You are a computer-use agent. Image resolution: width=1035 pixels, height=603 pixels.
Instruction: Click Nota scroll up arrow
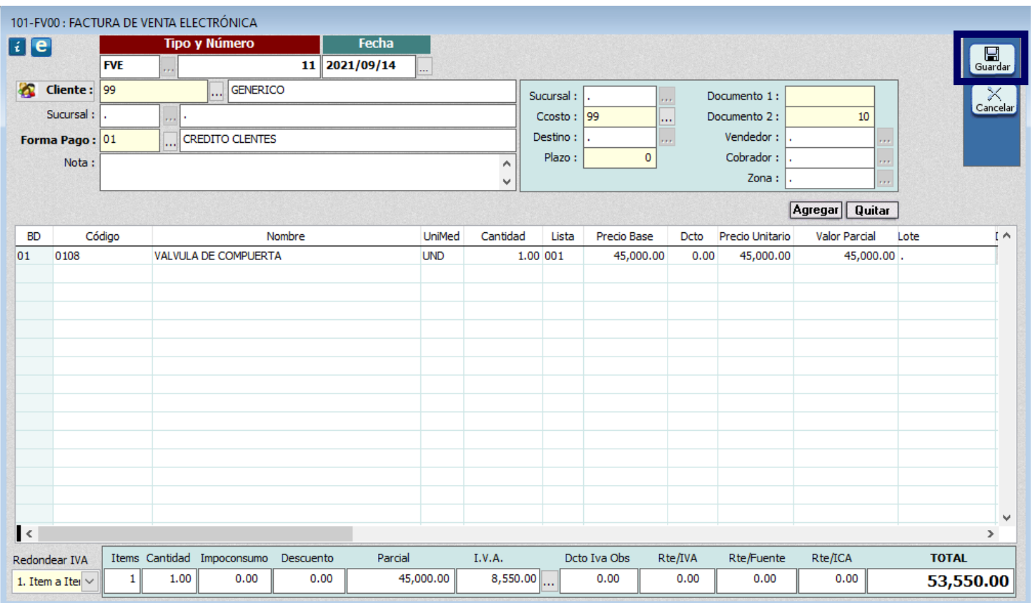(507, 164)
